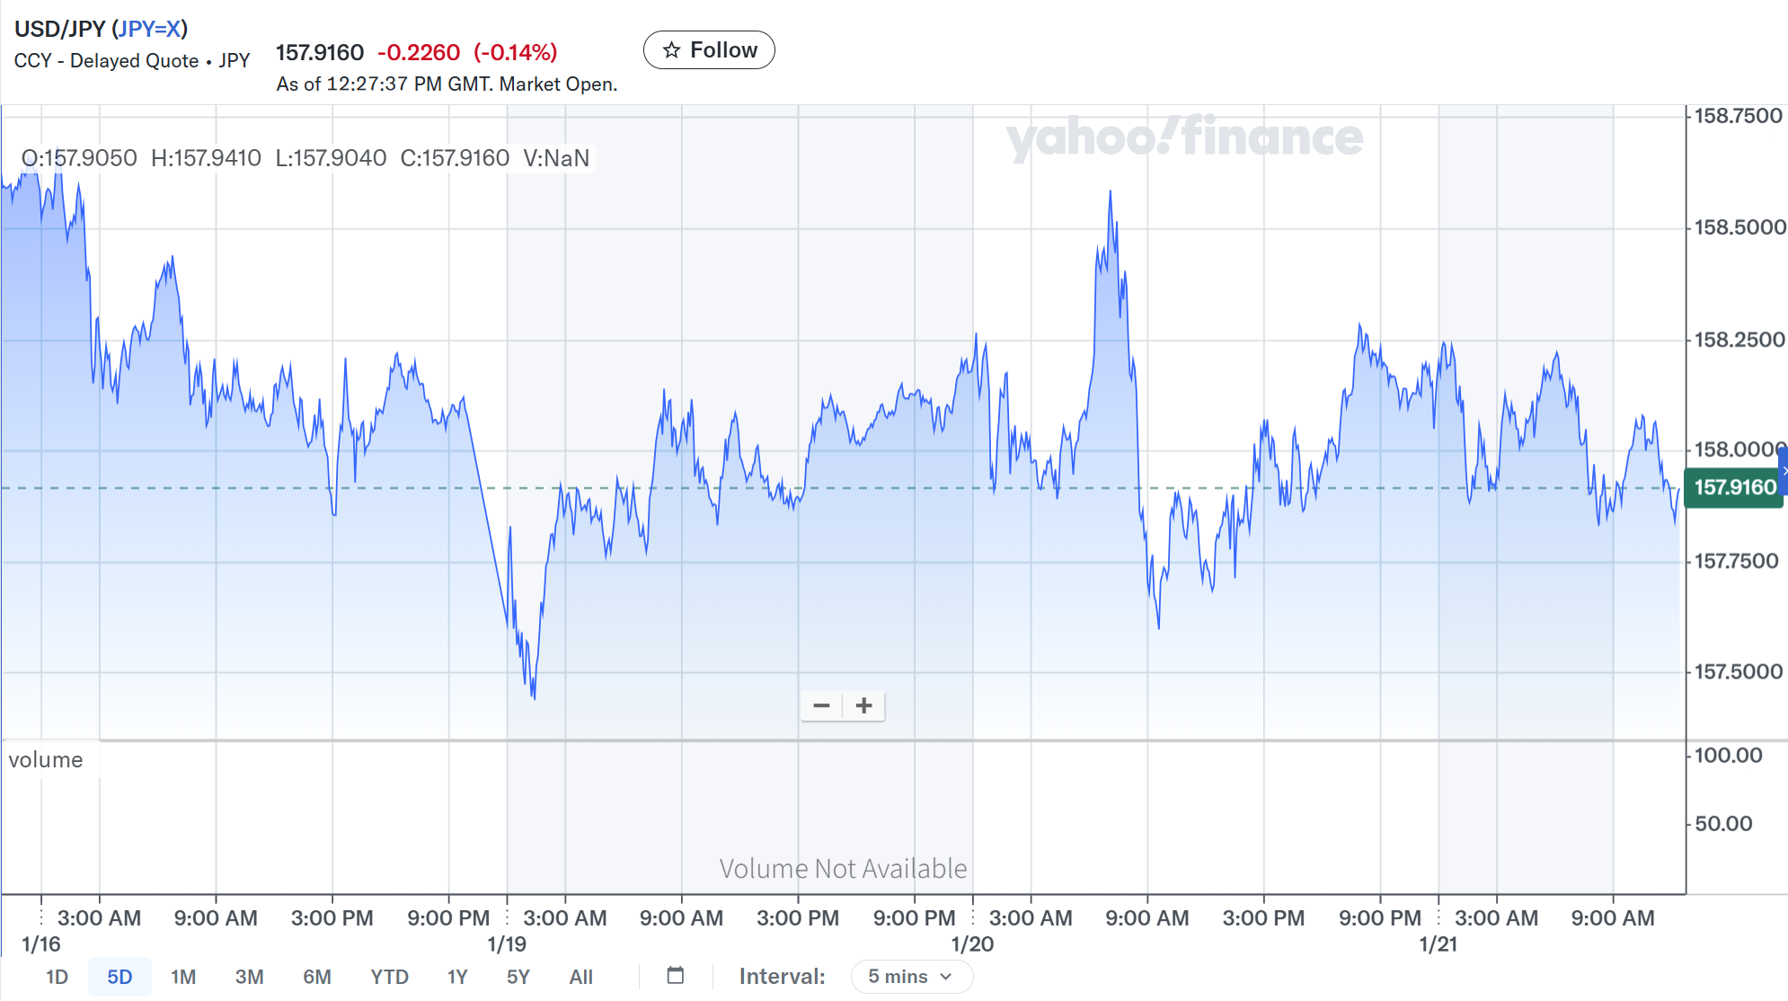
Task: Open the calendar date range picker
Action: tap(676, 976)
